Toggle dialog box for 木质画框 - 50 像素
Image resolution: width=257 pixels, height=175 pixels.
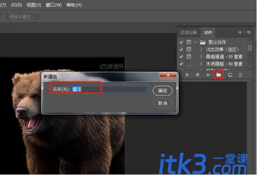pos(189,64)
